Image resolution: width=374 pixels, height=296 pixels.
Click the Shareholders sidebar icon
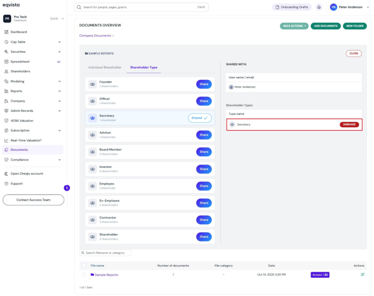pos(7,71)
